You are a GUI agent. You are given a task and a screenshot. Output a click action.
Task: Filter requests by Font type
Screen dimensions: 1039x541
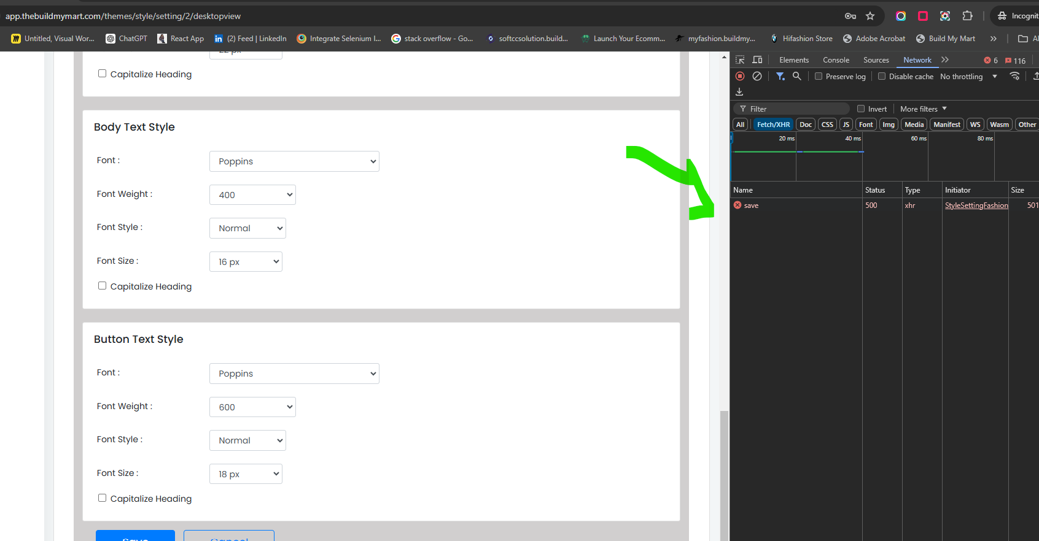[x=866, y=125]
